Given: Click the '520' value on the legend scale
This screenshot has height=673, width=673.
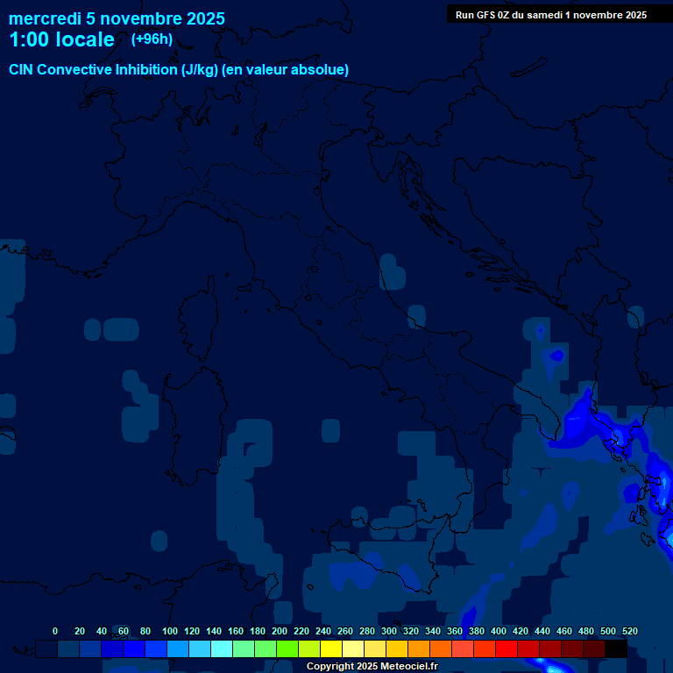Looking at the screenshot, I should pos(629,631).
